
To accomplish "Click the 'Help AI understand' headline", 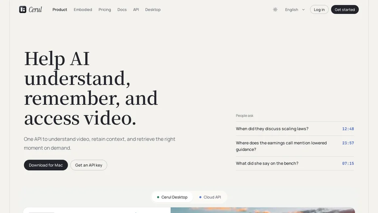I will 91,88.
